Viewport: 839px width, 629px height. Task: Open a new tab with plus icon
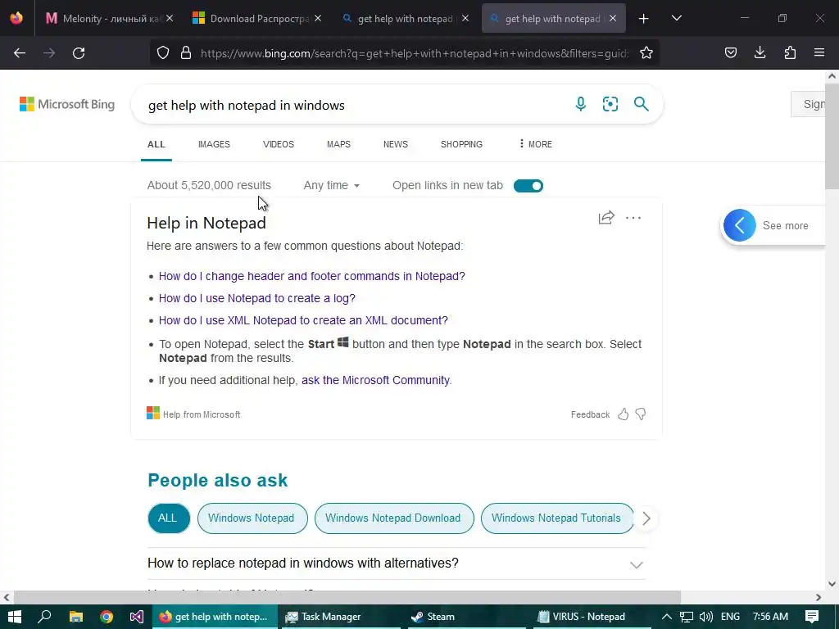644,19
